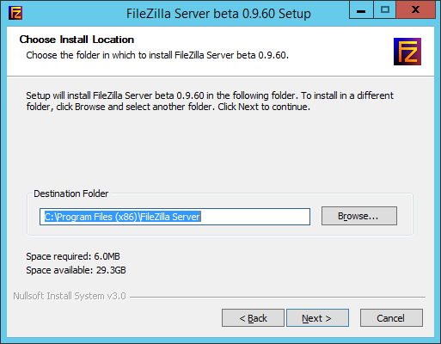Go to the previous step with Back
This screenshot has height=344, width=441.
tap(253, 318)
